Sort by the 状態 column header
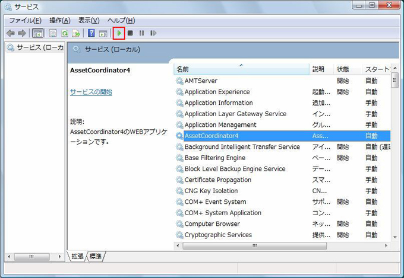The width and height of the screenshot is (404, 278). [348, 69]
